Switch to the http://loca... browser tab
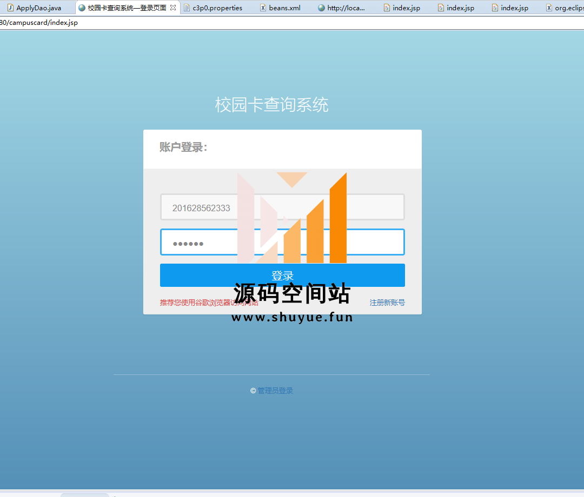The image size is (584, 497). (x=346, y=8)
